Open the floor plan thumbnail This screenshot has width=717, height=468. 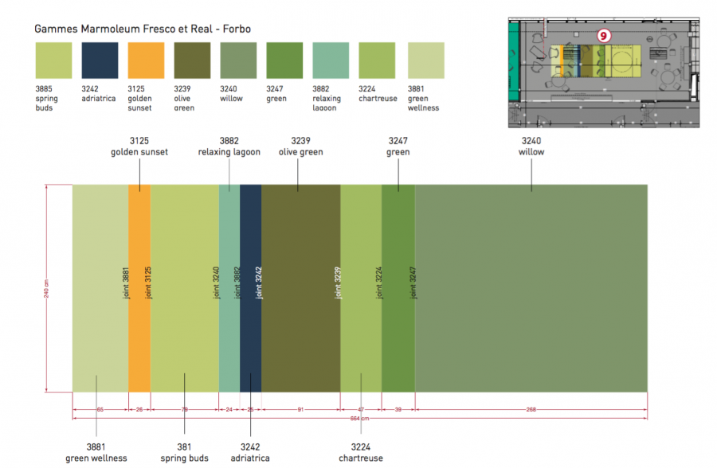tap(604, 72)
